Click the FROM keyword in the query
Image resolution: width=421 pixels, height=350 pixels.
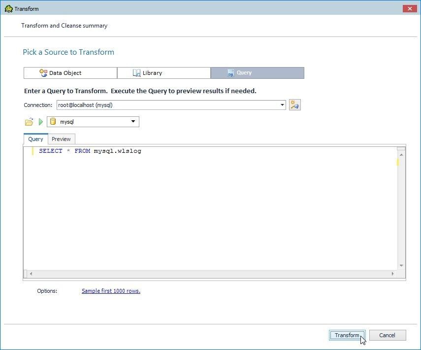point(82,151)
